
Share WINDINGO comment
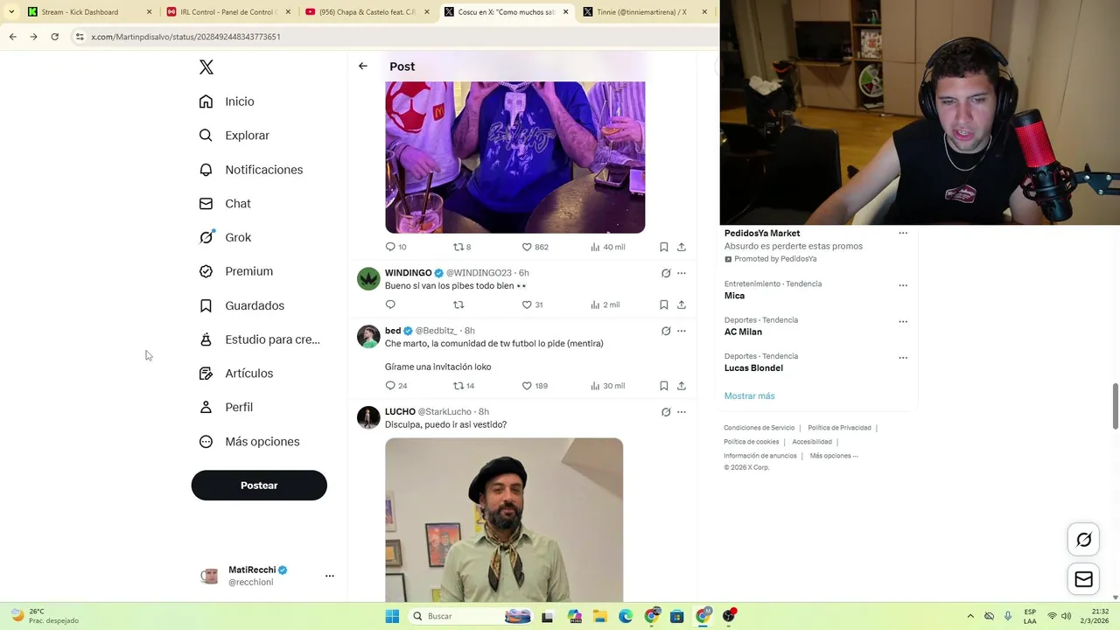682,304
